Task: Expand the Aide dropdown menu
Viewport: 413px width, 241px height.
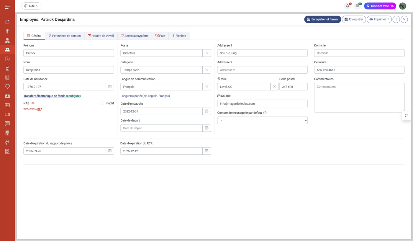Action: click(31, 6)
